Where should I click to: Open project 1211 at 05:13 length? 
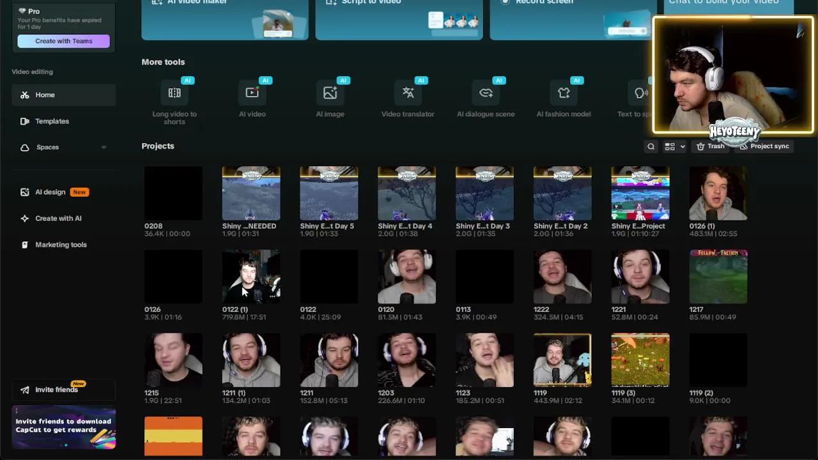coord(329,360)
